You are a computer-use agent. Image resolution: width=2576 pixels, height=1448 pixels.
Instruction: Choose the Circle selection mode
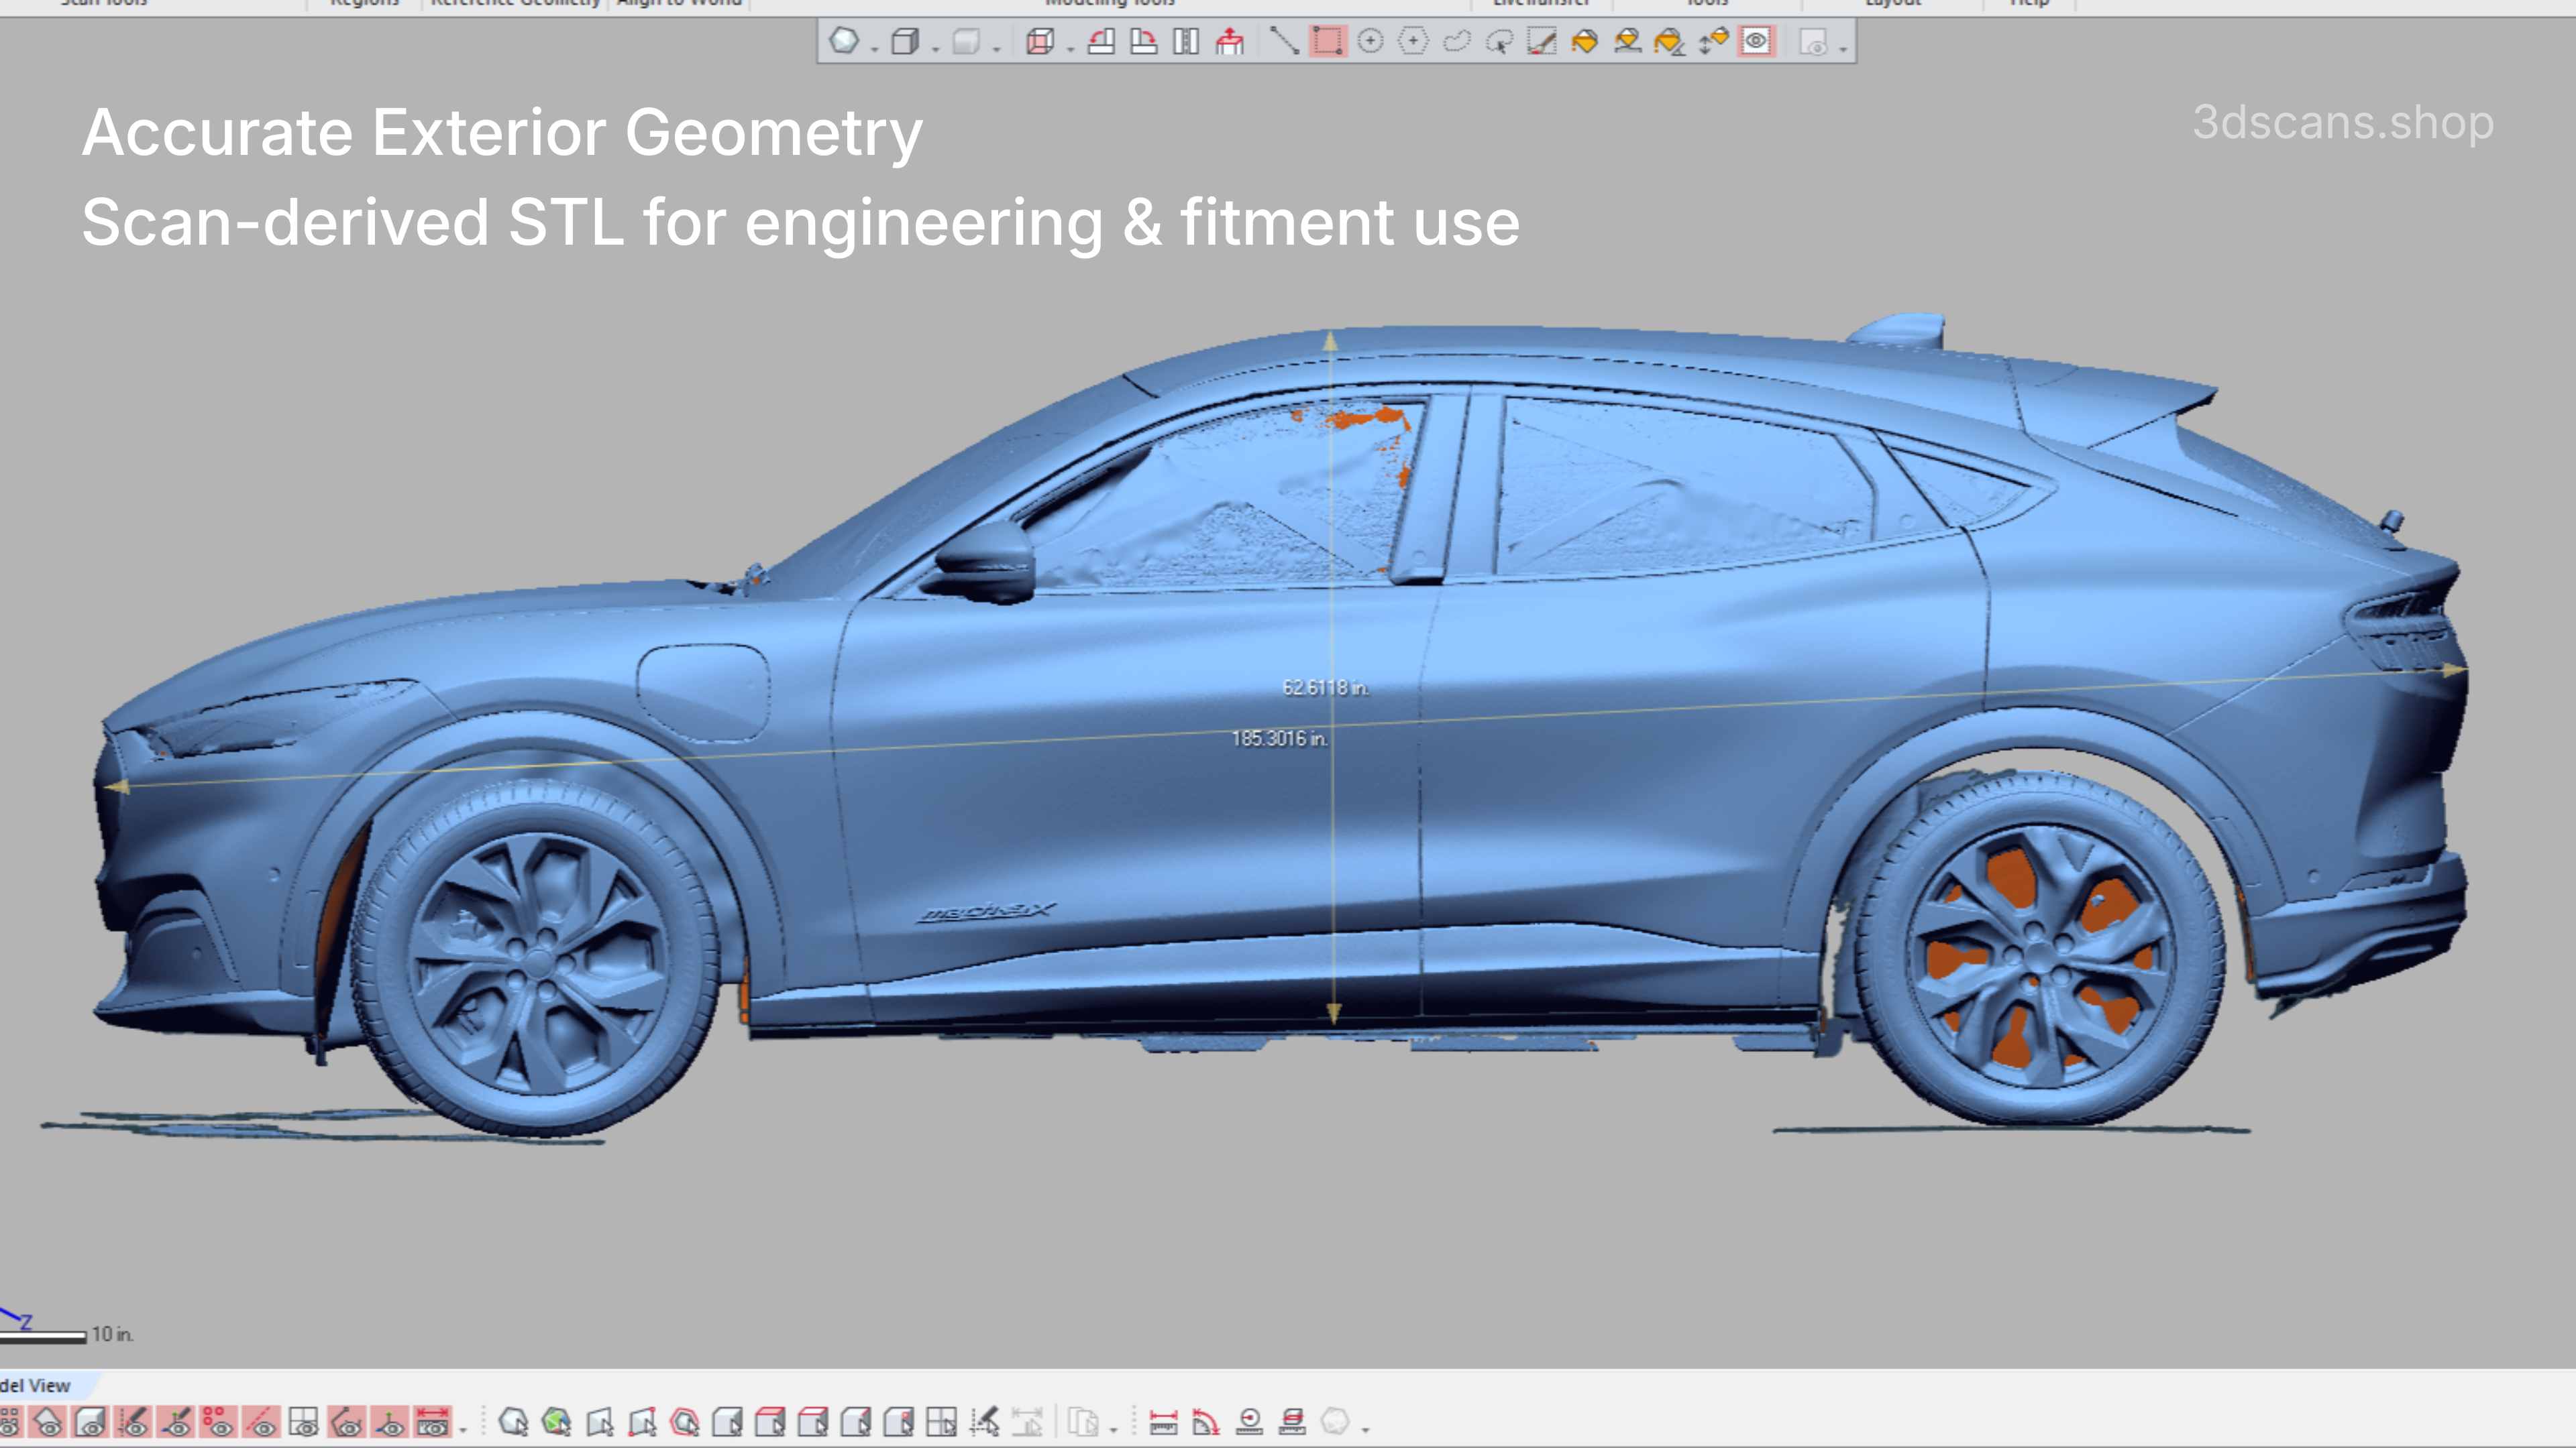coord(1371,42)
